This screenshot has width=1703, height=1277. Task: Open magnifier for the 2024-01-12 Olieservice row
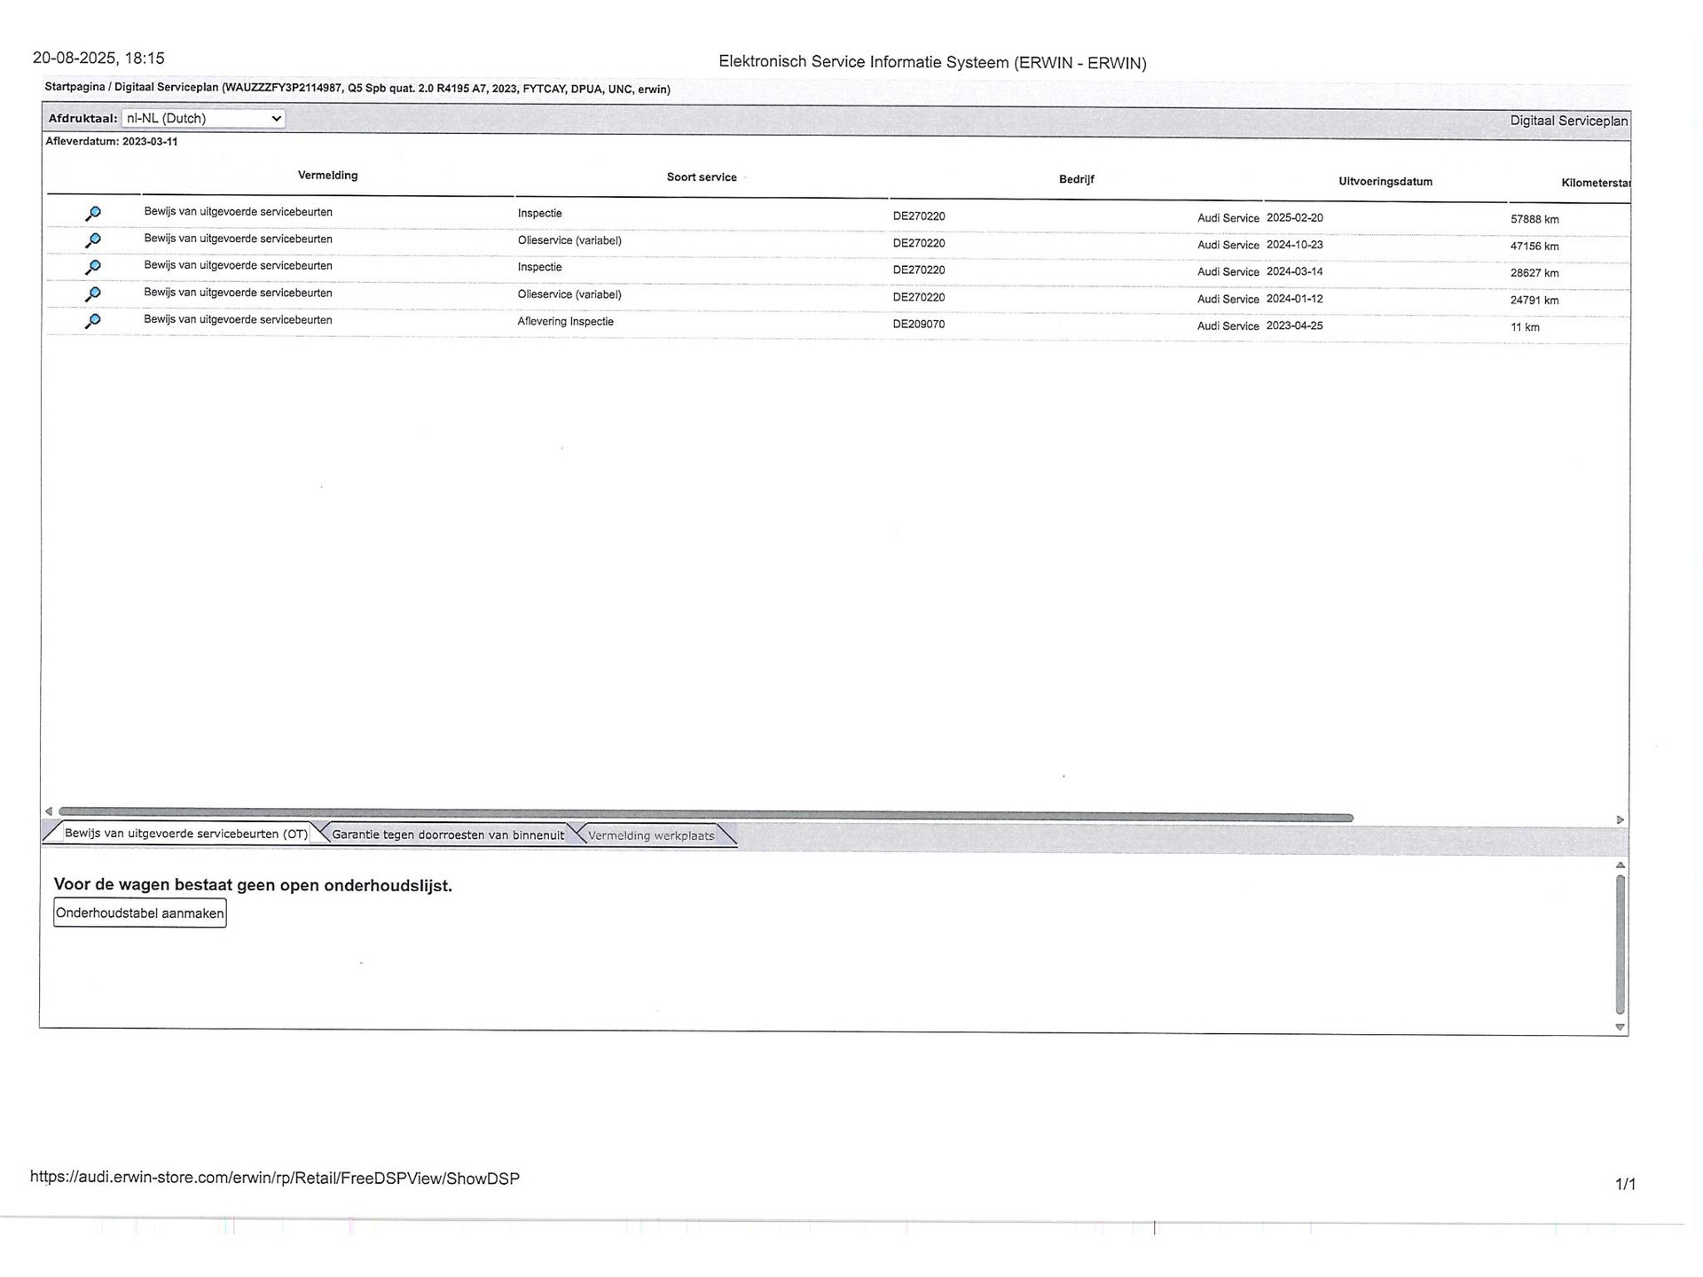(93, 294)
